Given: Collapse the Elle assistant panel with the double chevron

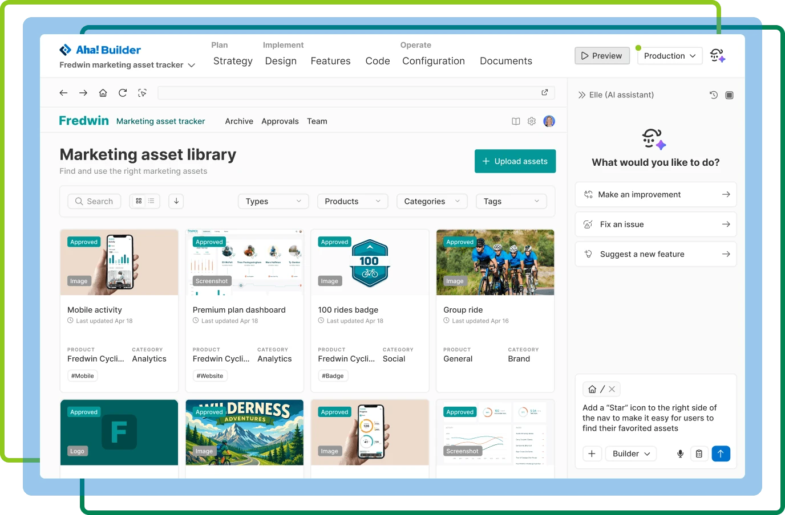Looking at the screenshot, I should [x=581, y=95].
